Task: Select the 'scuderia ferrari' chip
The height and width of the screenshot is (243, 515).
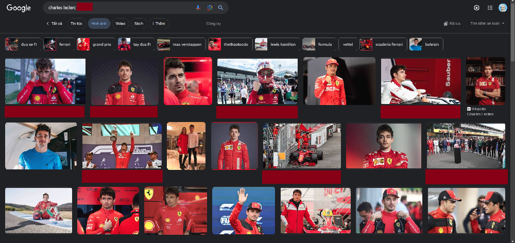Action: pyautogui.click(x=383, y=44)
